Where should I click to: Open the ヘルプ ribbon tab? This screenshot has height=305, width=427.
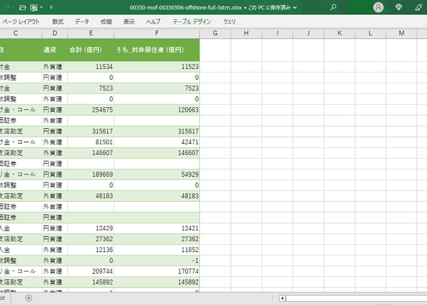click(x=153, y=22)
